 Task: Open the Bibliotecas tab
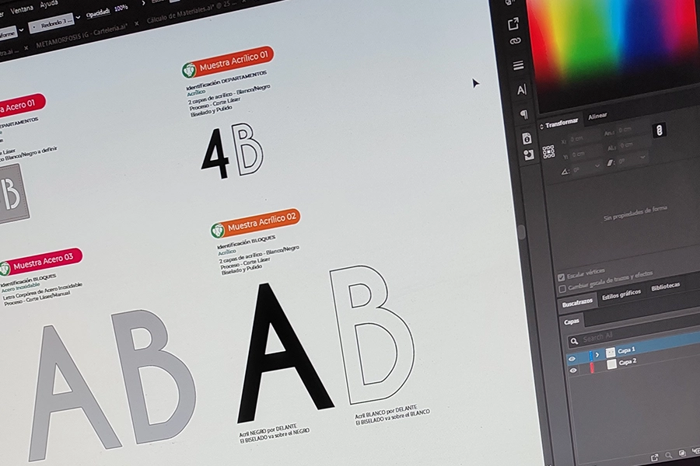pyautogui.click(x=665, y=286)
